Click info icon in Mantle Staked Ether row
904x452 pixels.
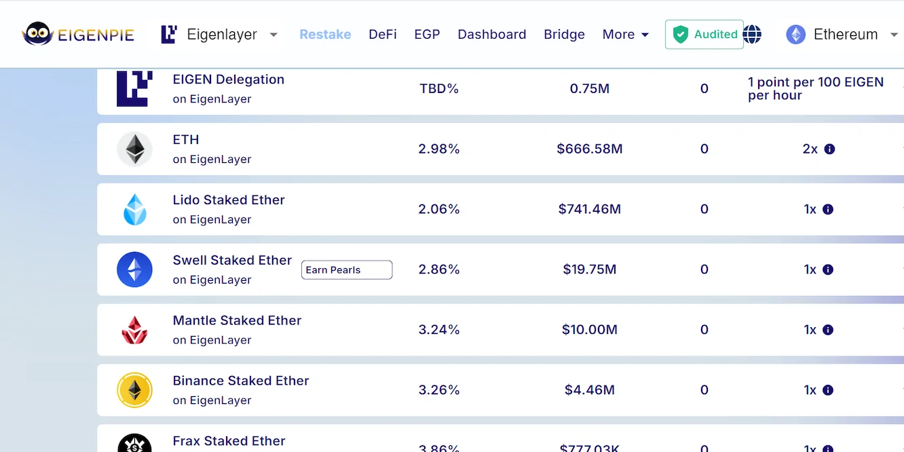828,330
